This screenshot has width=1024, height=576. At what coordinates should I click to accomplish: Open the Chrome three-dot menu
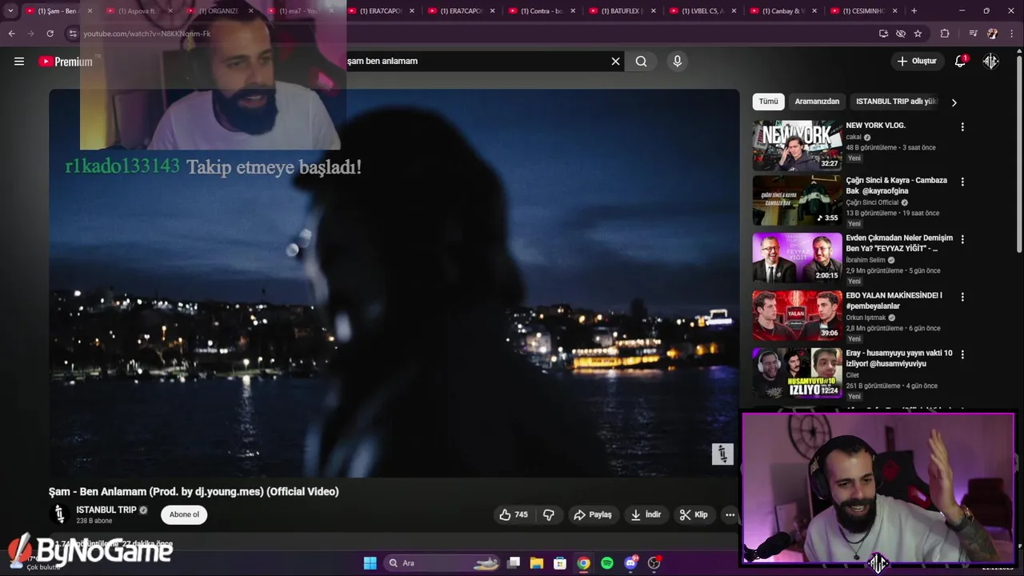click(1012, 34)
